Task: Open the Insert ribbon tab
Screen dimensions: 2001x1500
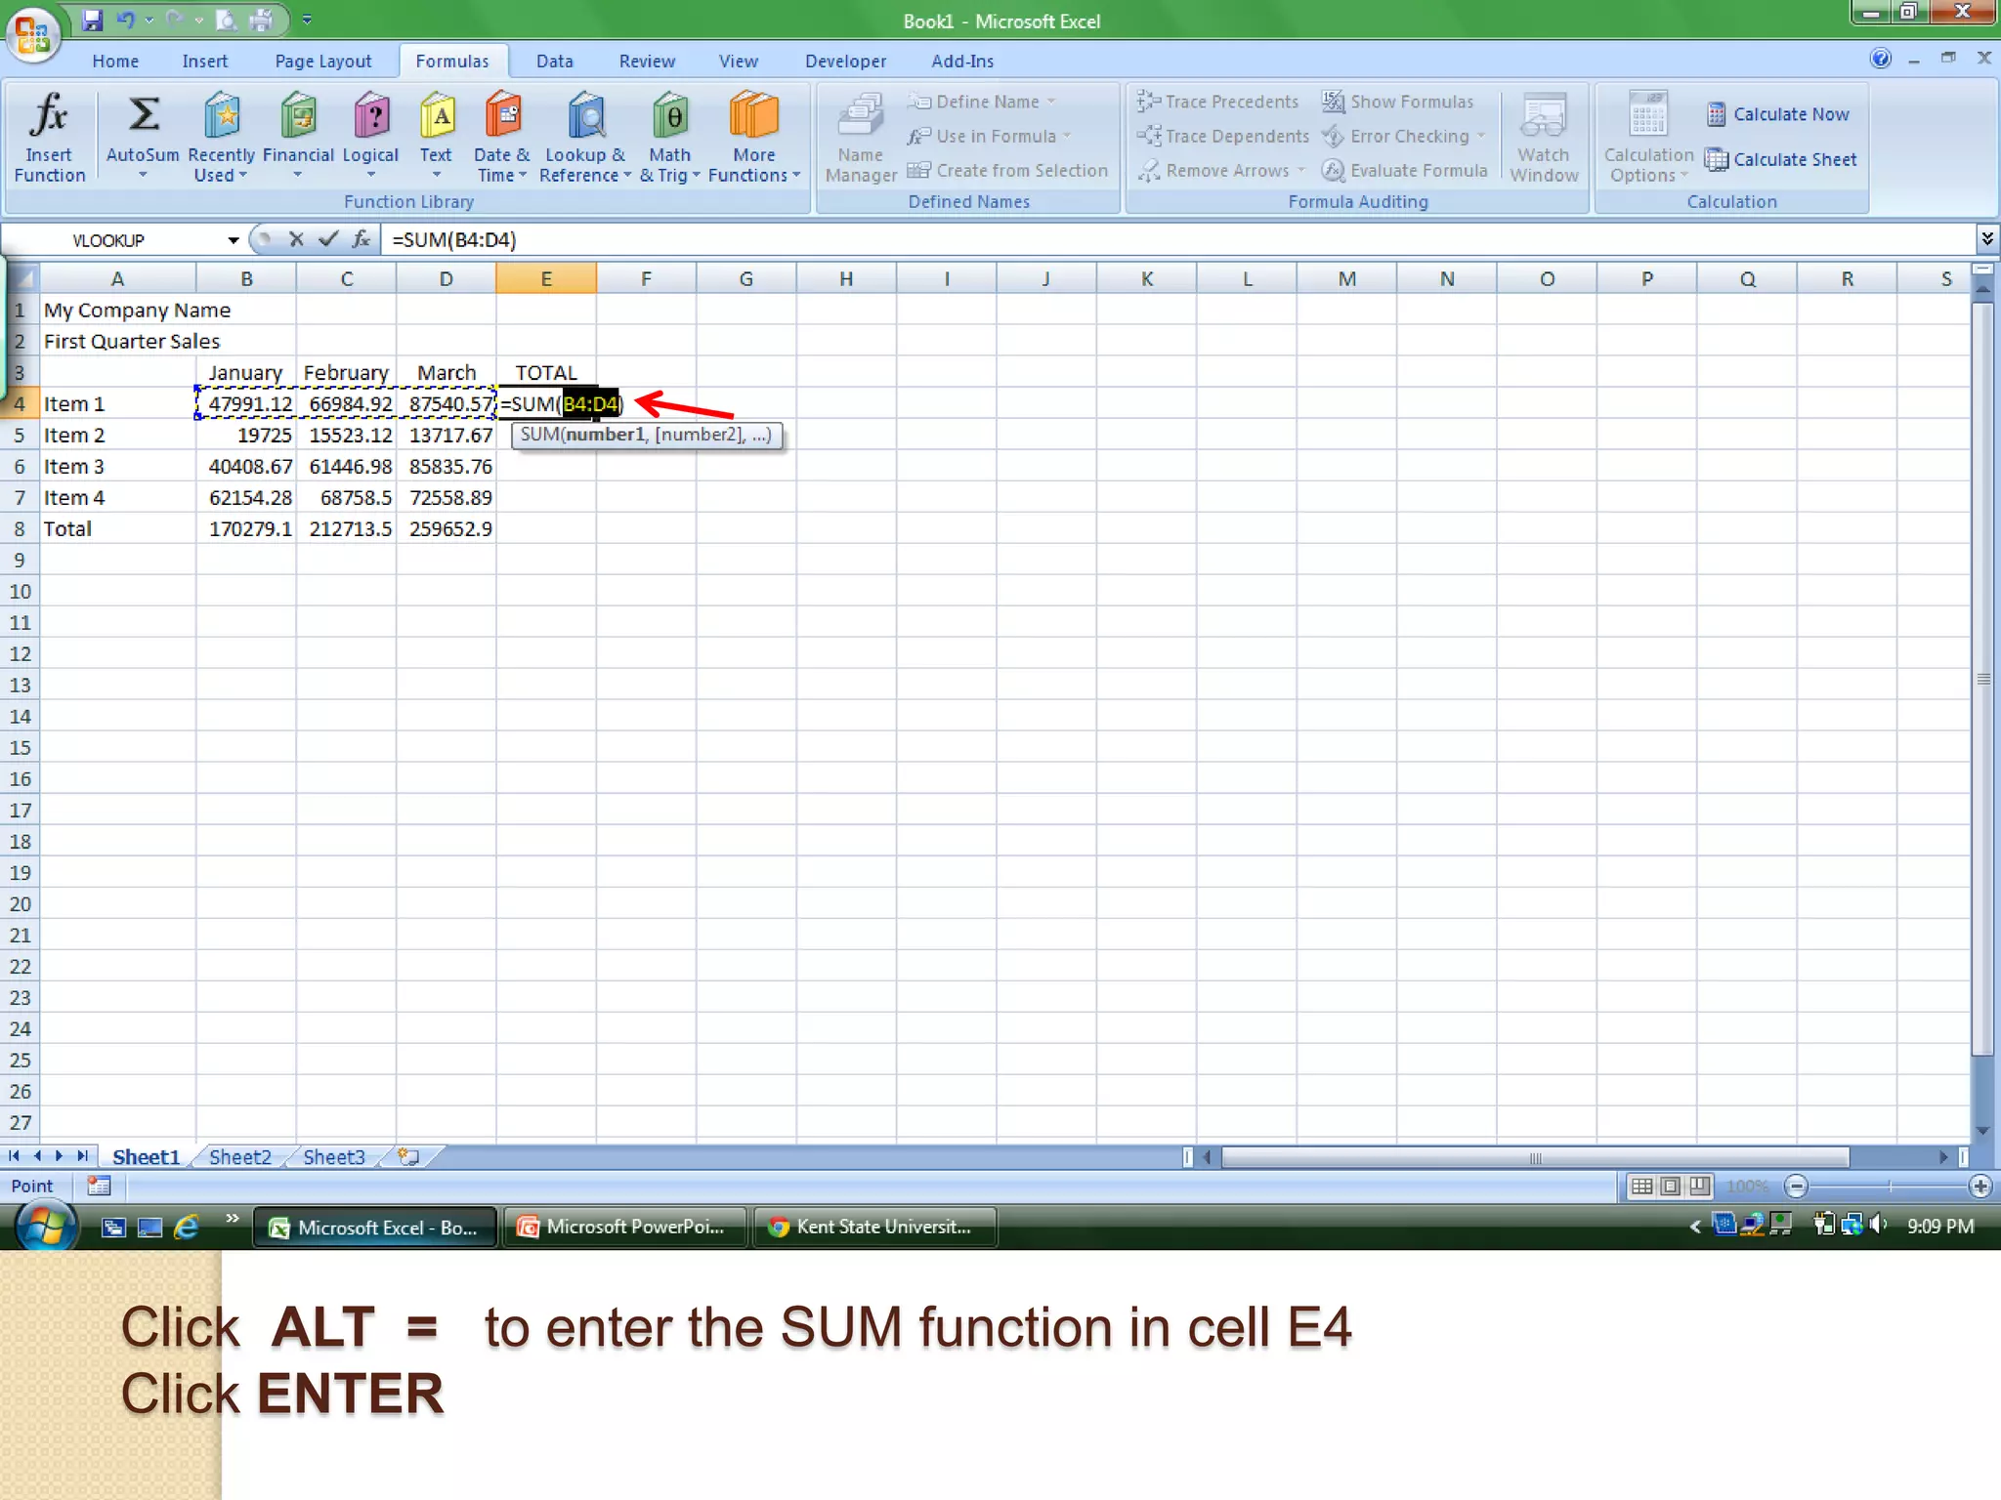Action: (x=204, y=61)
